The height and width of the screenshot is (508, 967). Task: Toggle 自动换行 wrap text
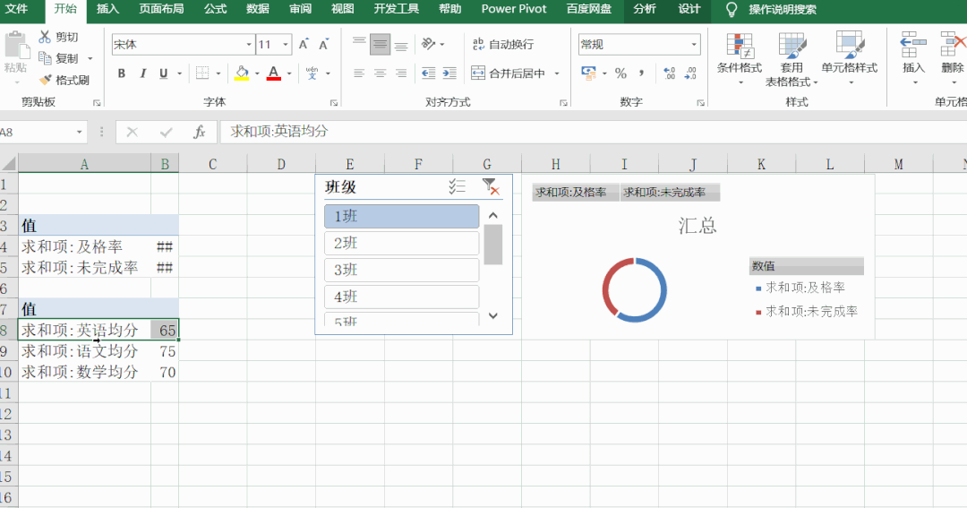coord(502,45)
